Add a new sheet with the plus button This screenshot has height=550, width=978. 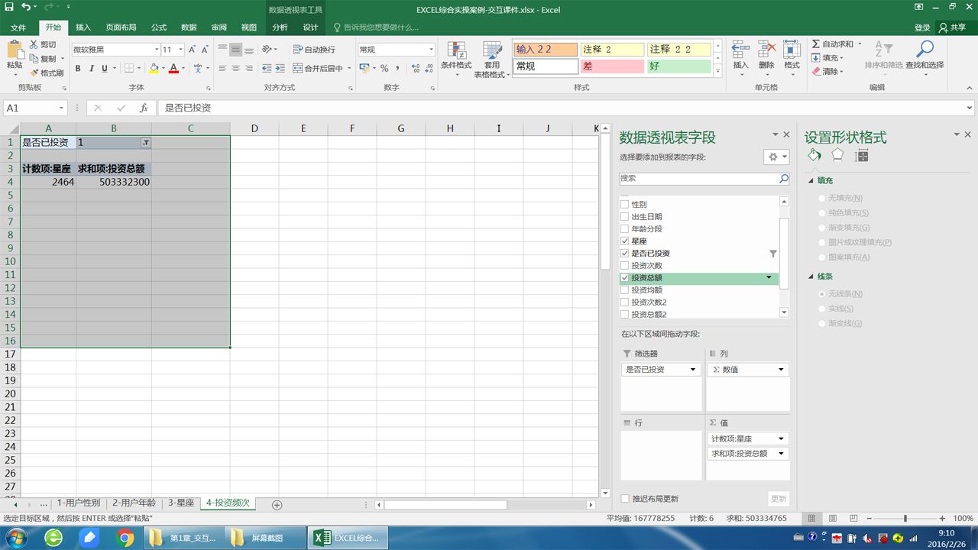pyautogui.click(x=277, y=504)
